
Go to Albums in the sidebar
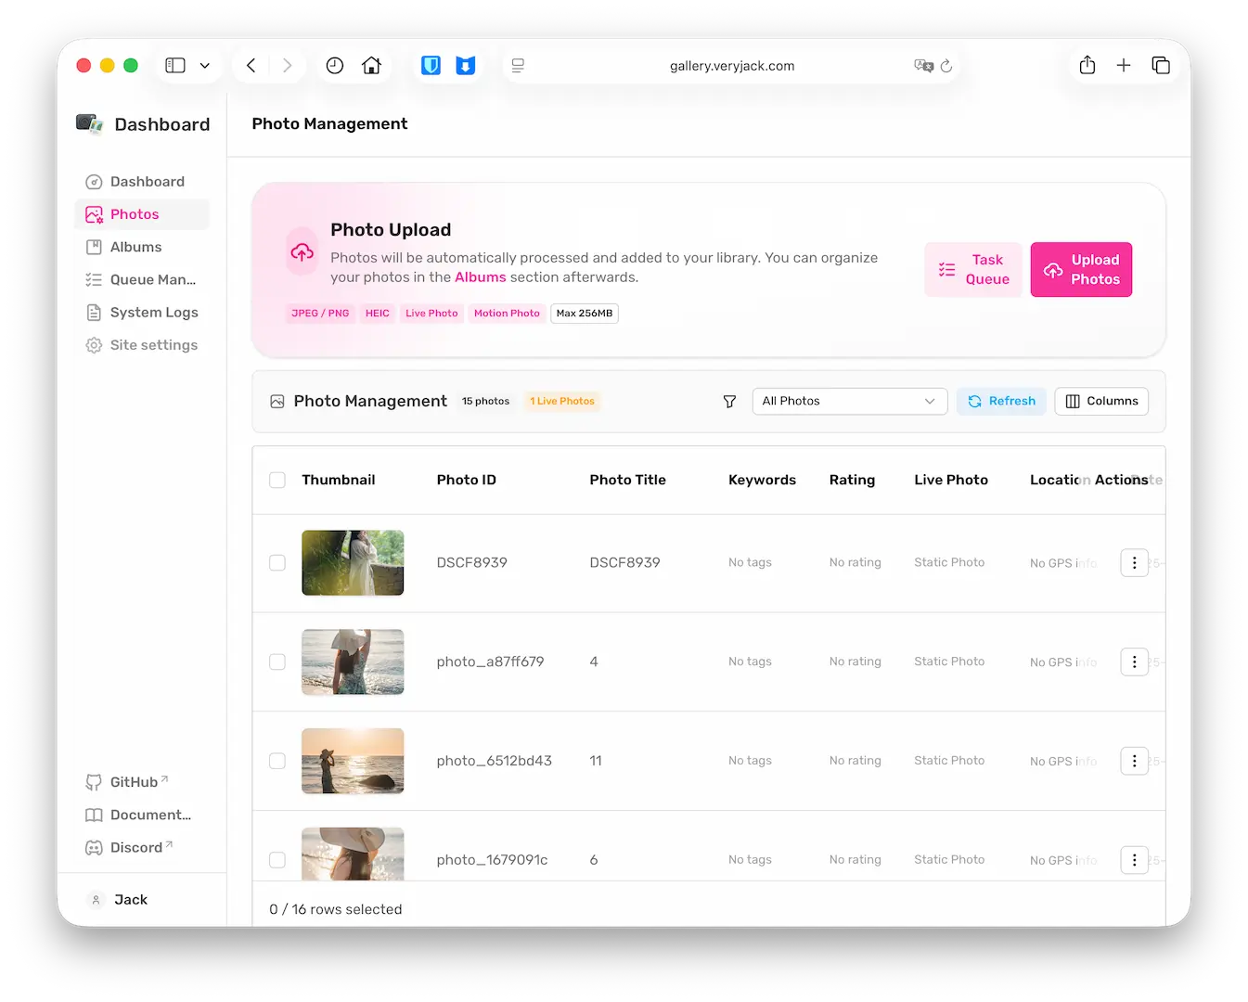(x=135, y=248)
